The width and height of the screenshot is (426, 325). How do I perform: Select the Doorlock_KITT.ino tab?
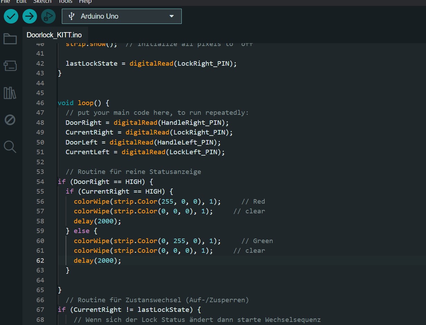tap(54, 35)
